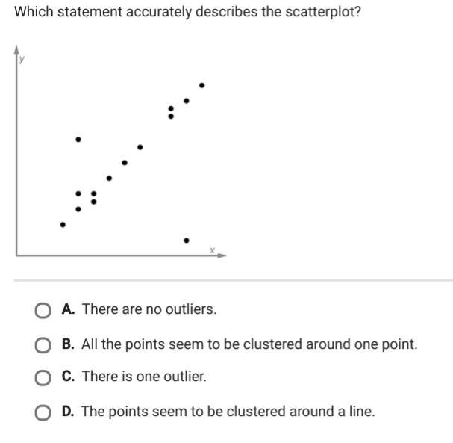This screenshot has height=443, width=453.
Task: Click the horizontal divider below the scatterplot
Action: tap(233, 281)
